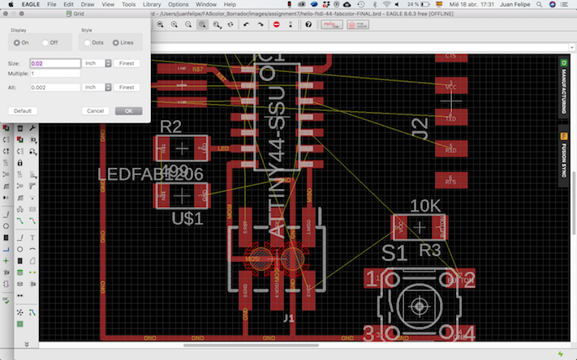
Task: Open the Draw menu
Action: pos(87,4)
